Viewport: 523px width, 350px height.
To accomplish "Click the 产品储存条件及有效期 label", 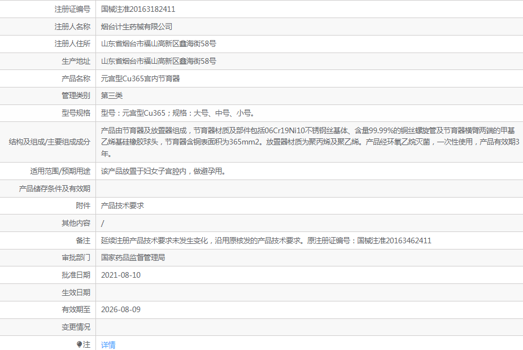I will point(55,189).
